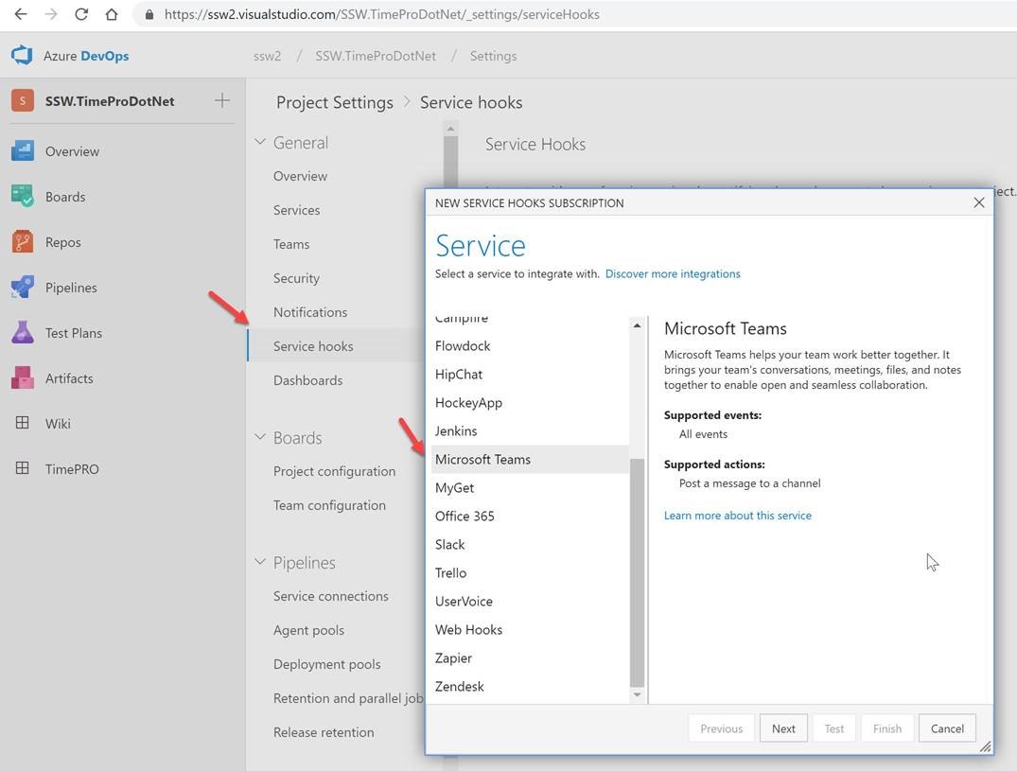The image size is (1017, 771).
Task: Open the Repos icon in sidebar
Action: (23, 242)
